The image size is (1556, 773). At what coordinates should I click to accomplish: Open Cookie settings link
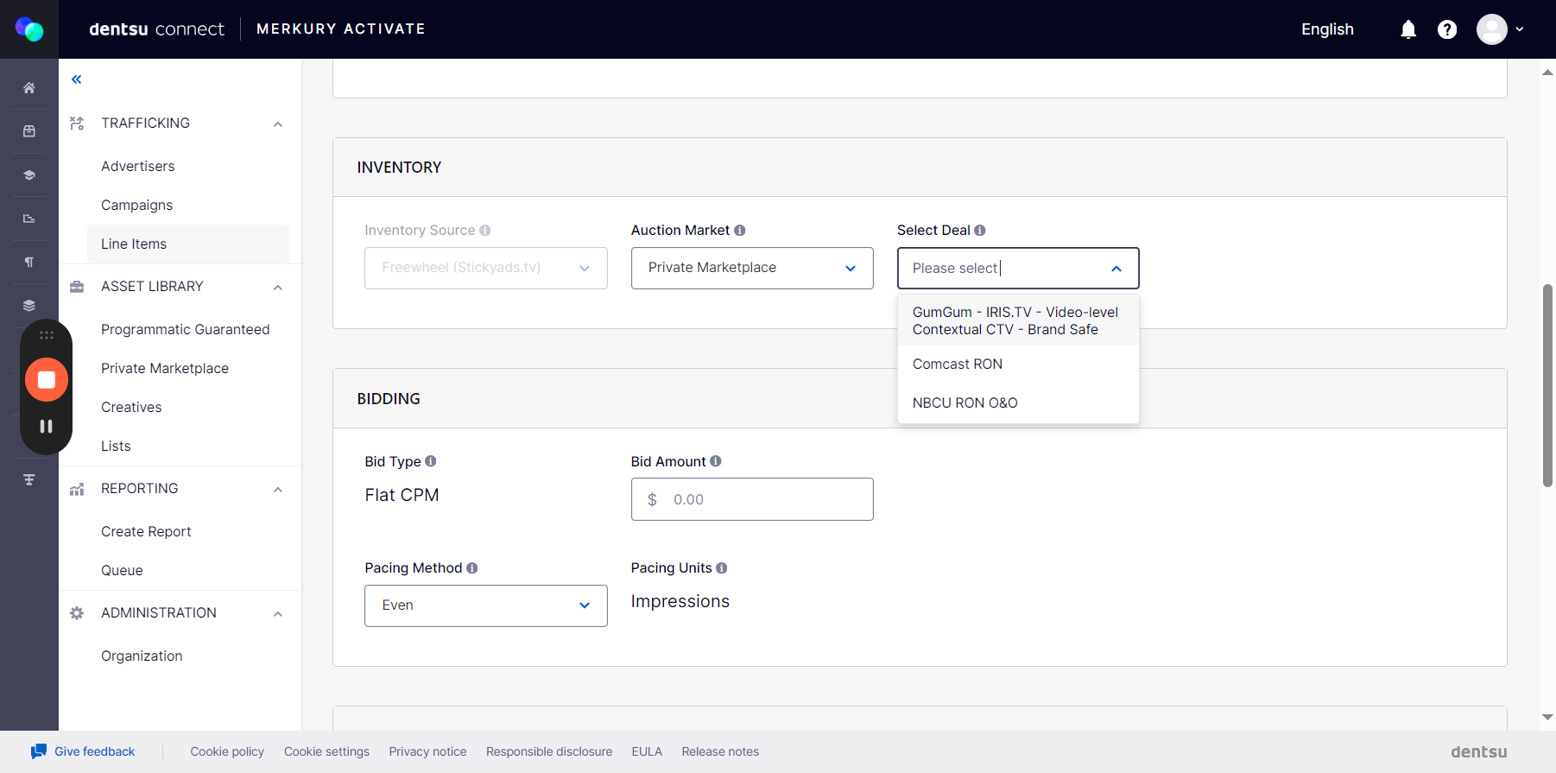pos(326,751)
